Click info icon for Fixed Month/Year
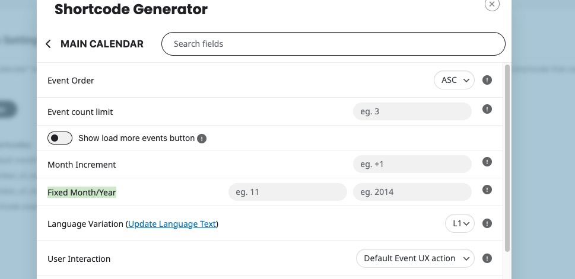This screenshot has width=575, height=279. coord(487,190)
